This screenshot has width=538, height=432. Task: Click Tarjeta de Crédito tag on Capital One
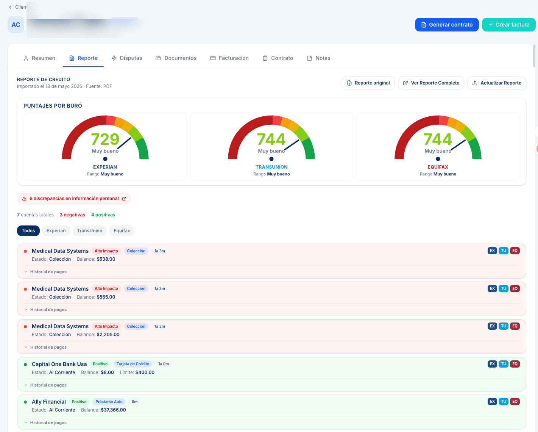(133, 364)
